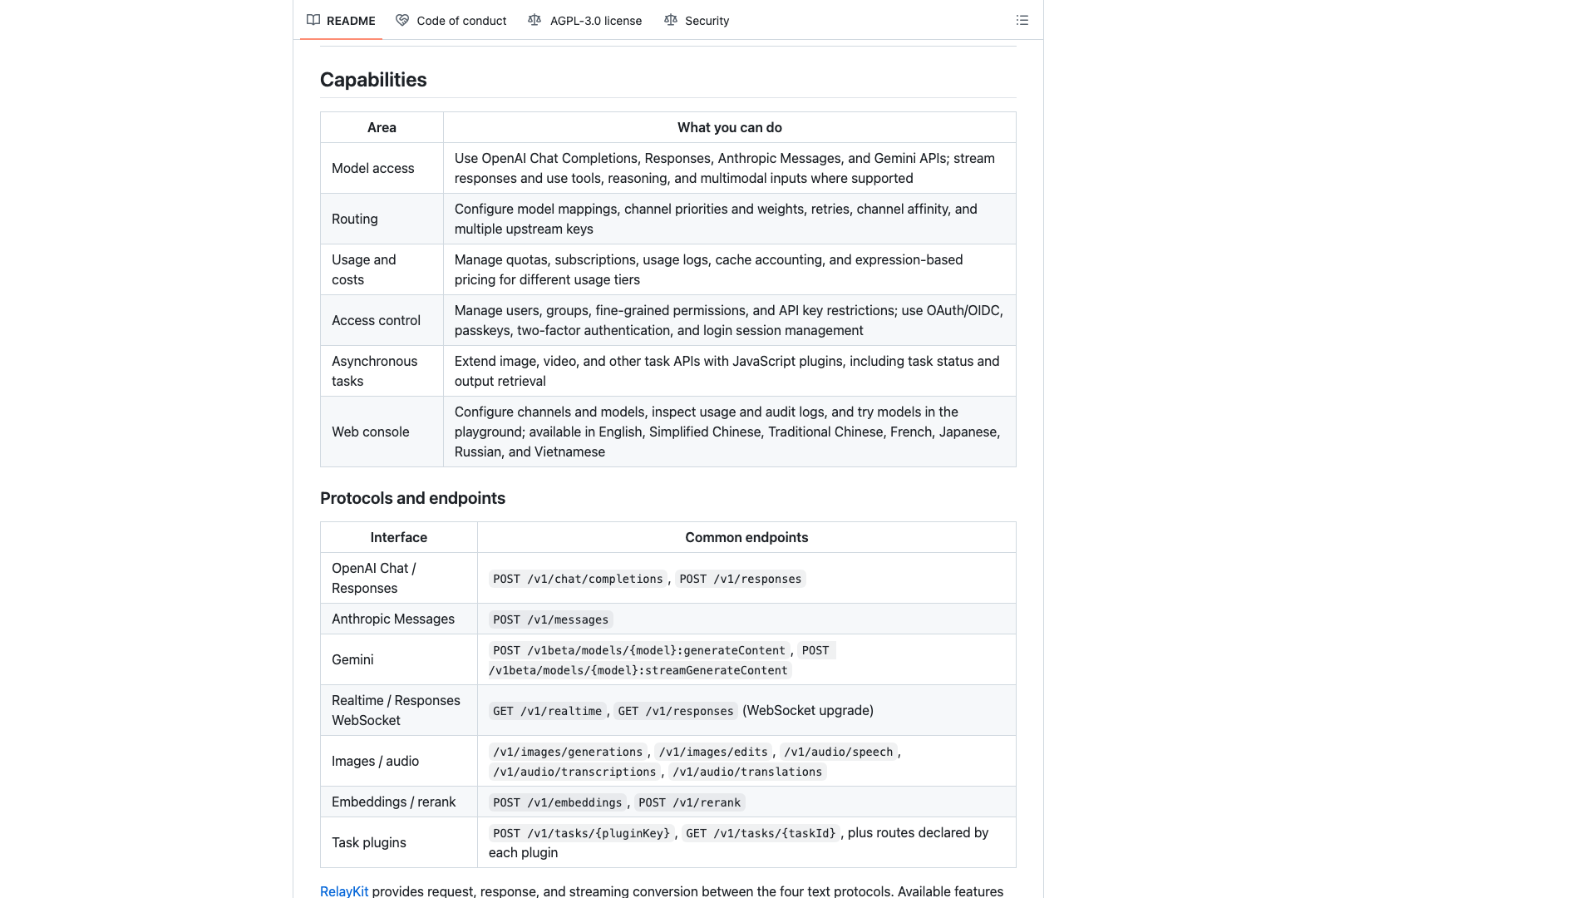Viewport: 1596px width, 898px height.
Task: Click the Gemini interface cell
Action: (x=399, y=659)
